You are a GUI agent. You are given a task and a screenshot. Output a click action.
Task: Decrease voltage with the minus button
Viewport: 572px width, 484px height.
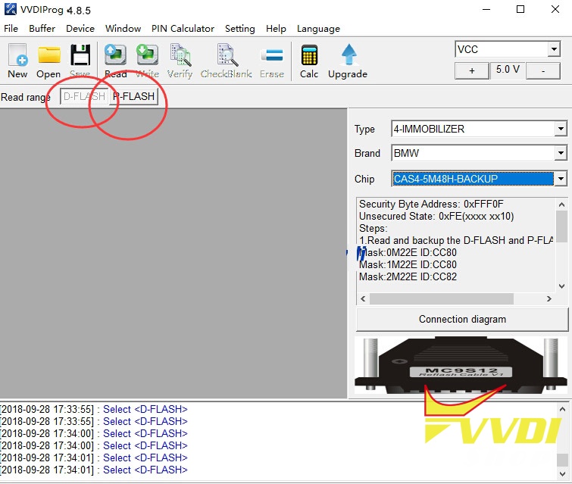point(543,70)
